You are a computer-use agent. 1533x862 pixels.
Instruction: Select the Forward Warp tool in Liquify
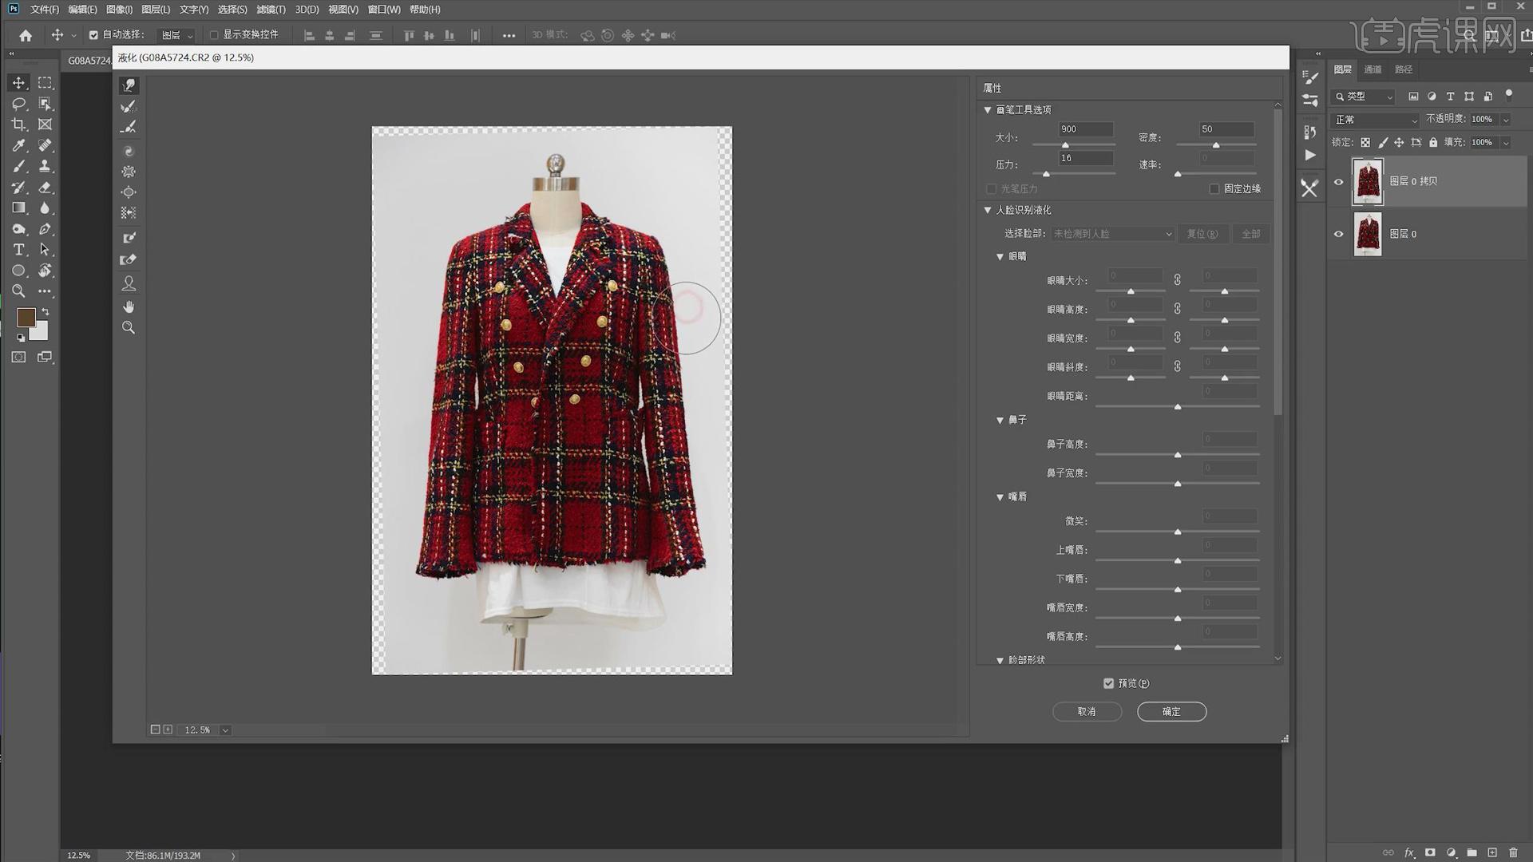[x=129, y=85]
